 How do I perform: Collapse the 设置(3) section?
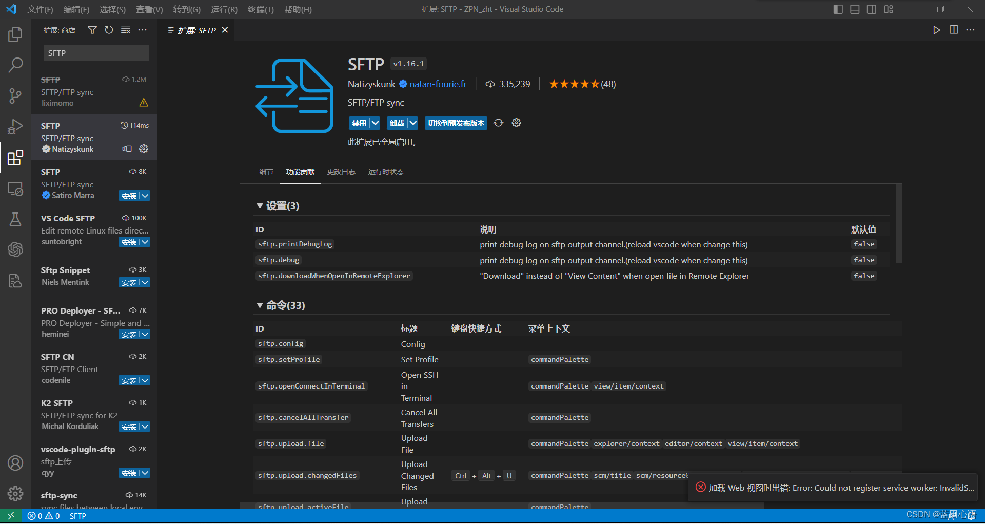260,206
